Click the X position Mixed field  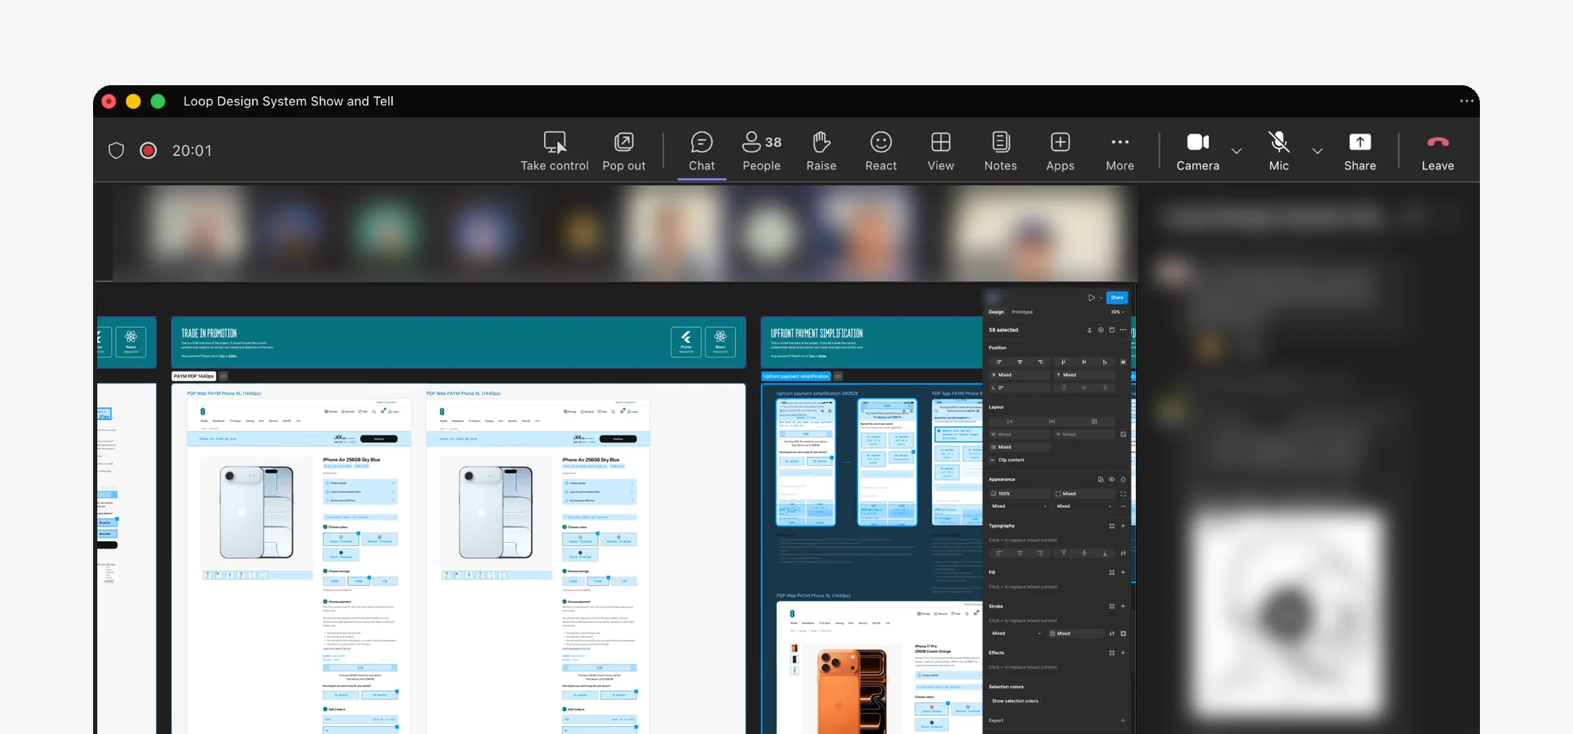(x=1020, y=375)
